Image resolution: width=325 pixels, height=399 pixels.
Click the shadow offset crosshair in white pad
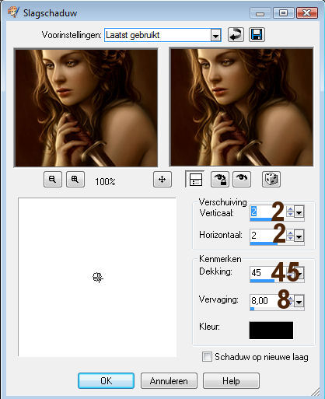[98, 278]
